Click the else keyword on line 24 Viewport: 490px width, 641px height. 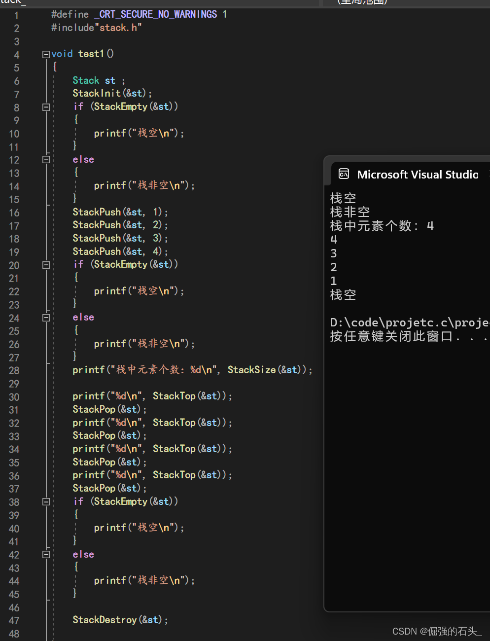pos(83,317)
